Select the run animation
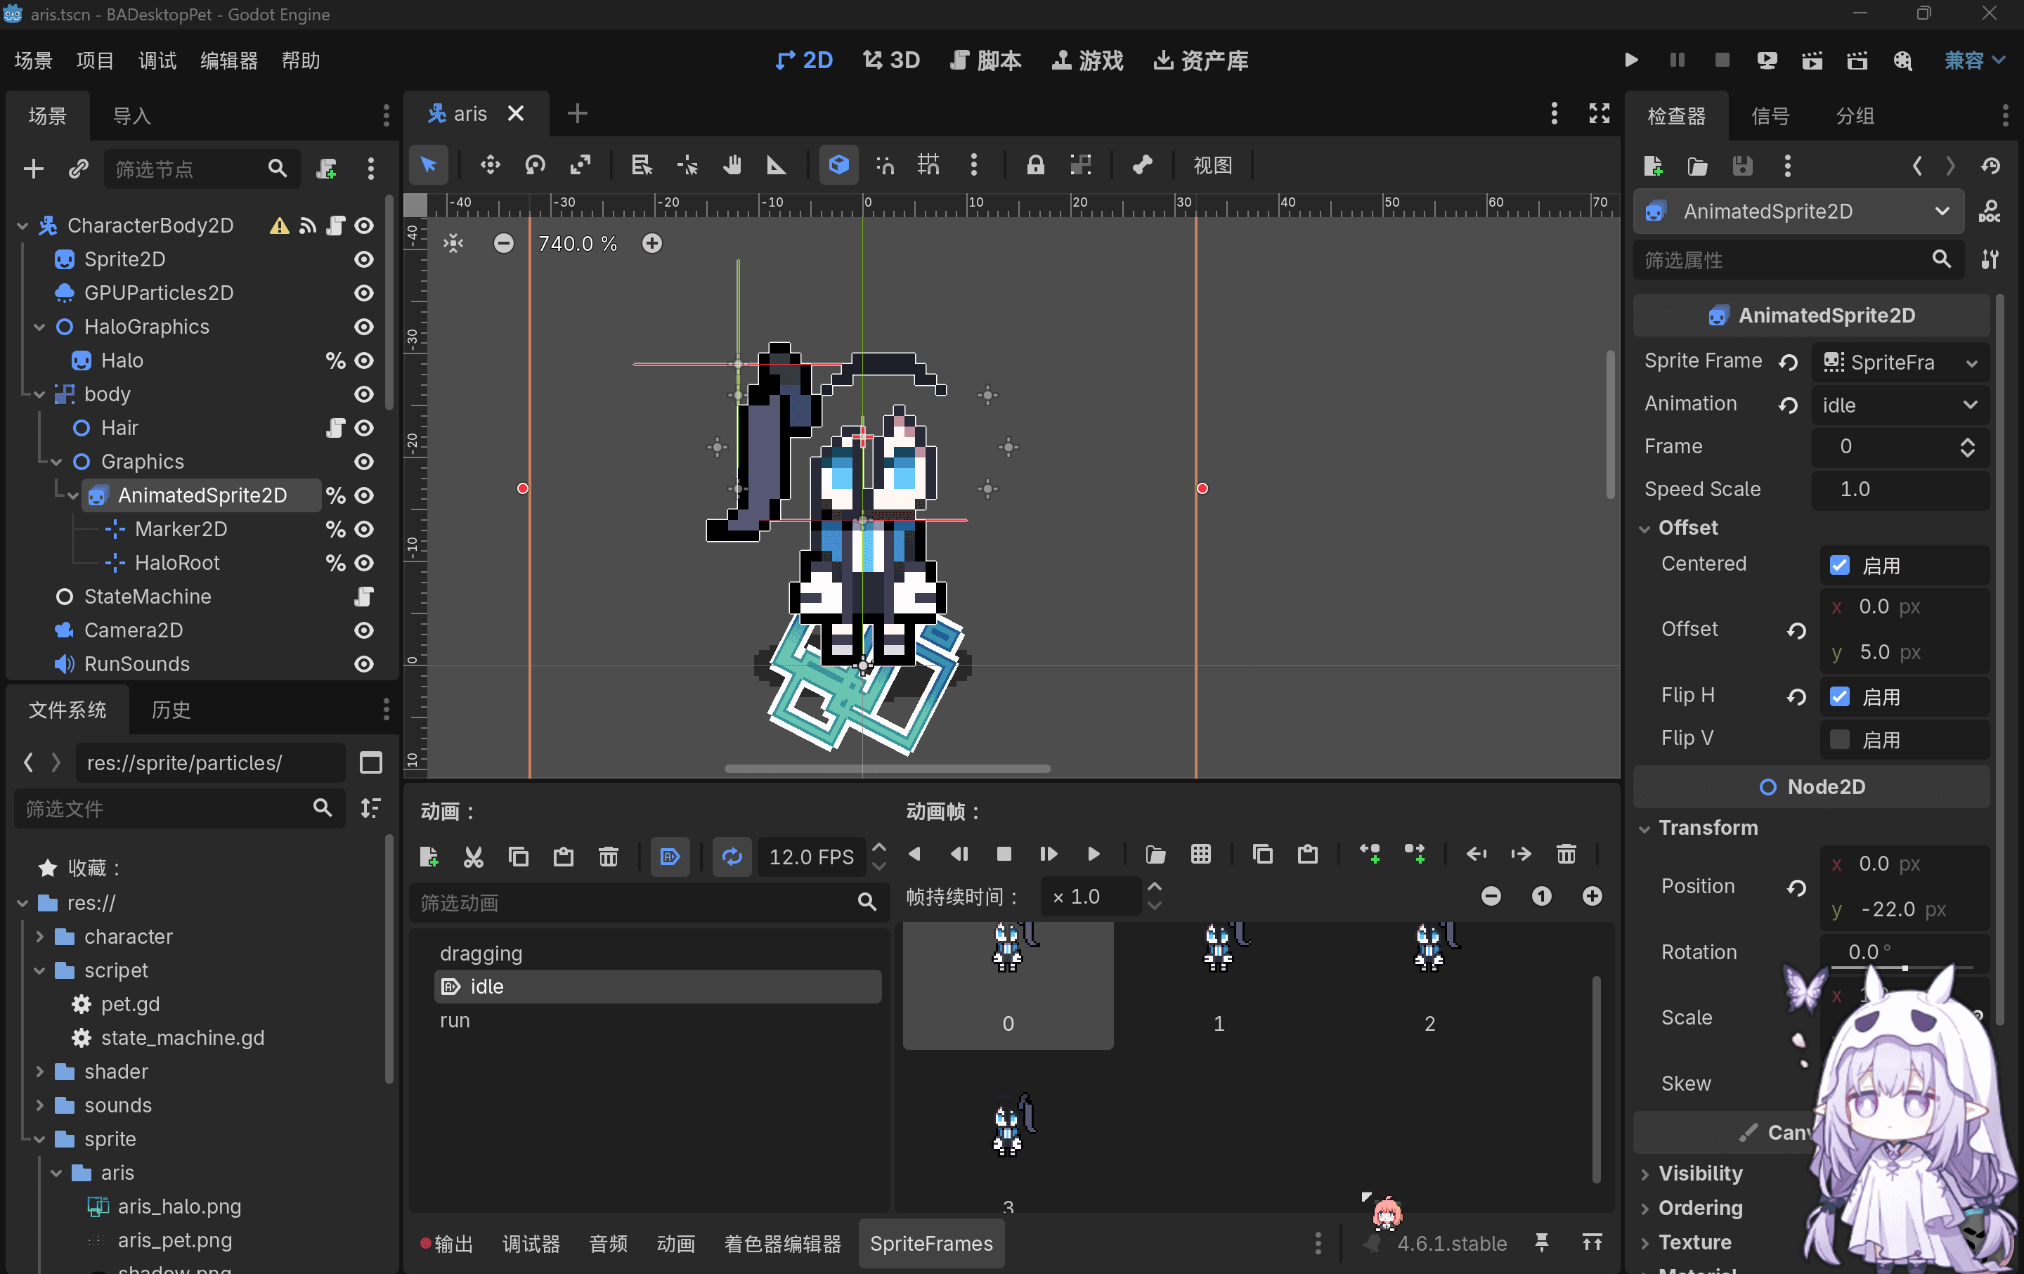Image resolution: width=2024 pixels, height=1274 pixels. pyautogui.click(x=455, y=1020)
